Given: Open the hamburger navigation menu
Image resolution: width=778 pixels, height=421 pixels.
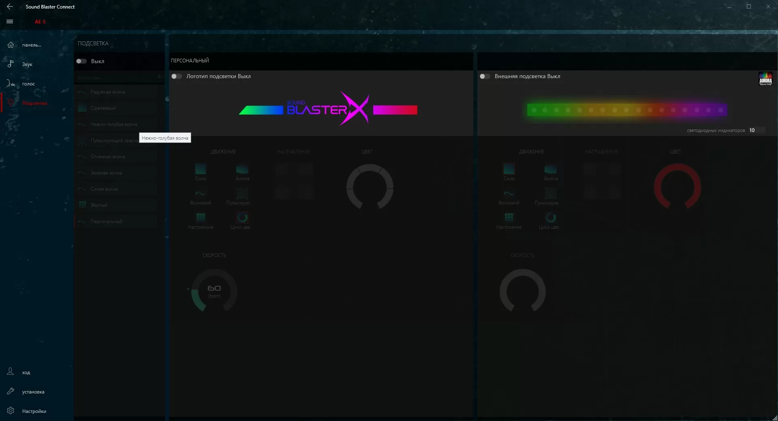Looking at the screenshot, I should [x=10, y=21].
